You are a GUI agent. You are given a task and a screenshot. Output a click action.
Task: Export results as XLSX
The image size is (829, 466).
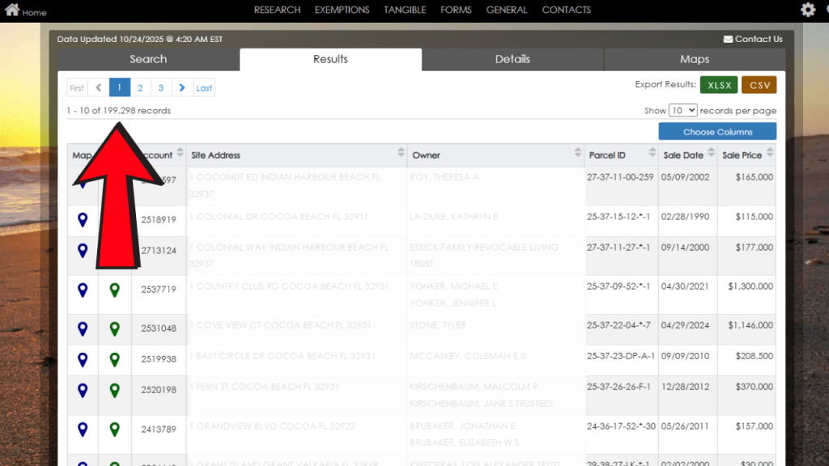(718, 83)
